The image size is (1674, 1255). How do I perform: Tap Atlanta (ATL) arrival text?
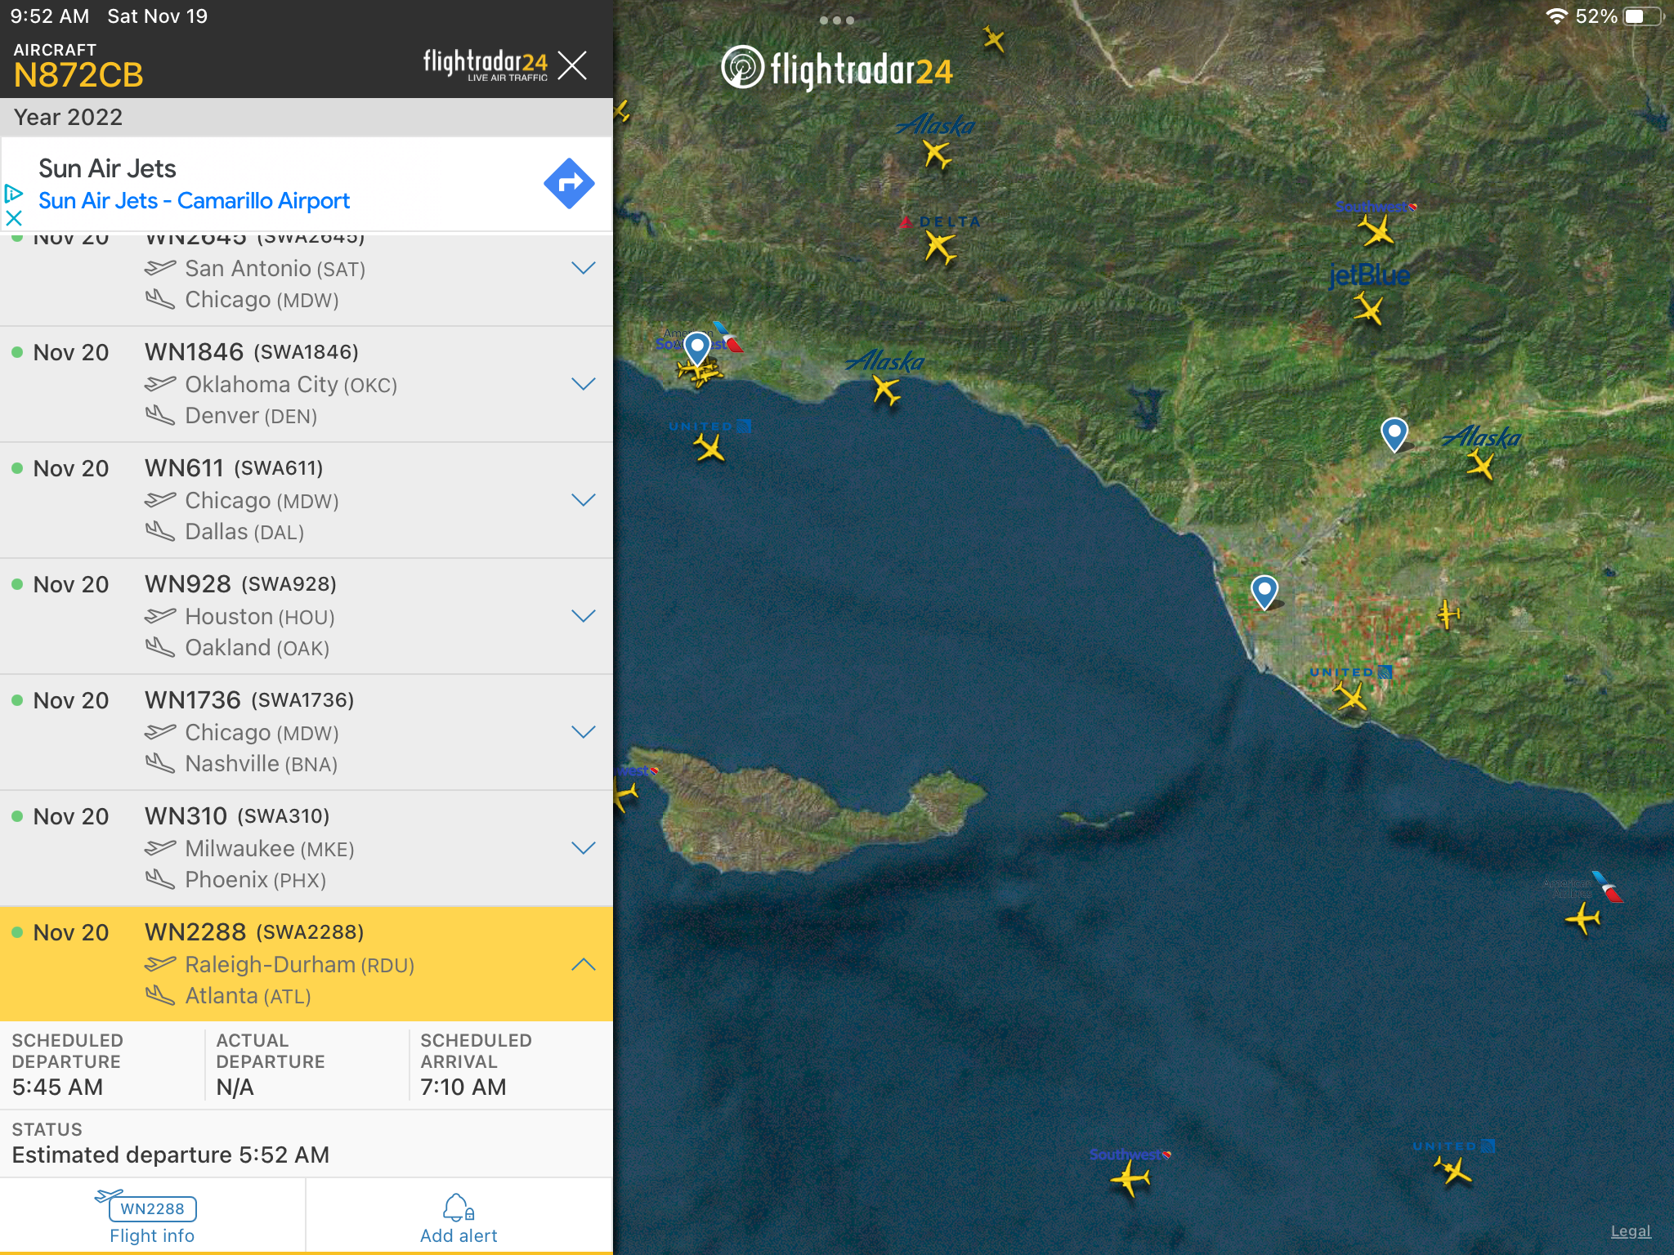coord(248,996)
